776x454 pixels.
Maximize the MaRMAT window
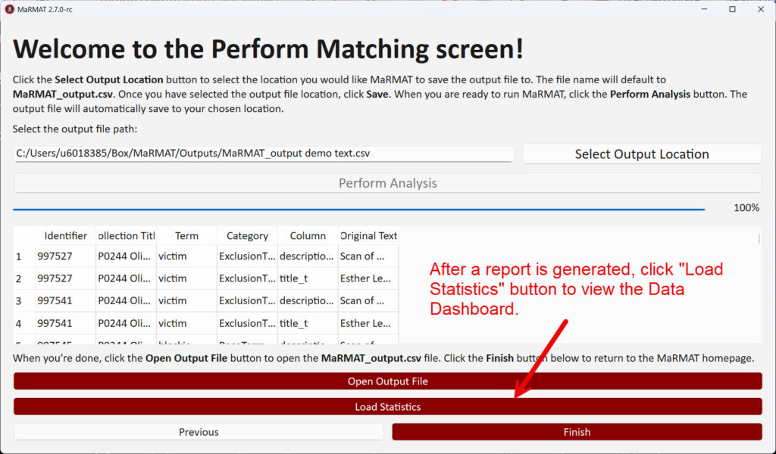[733, 9]
